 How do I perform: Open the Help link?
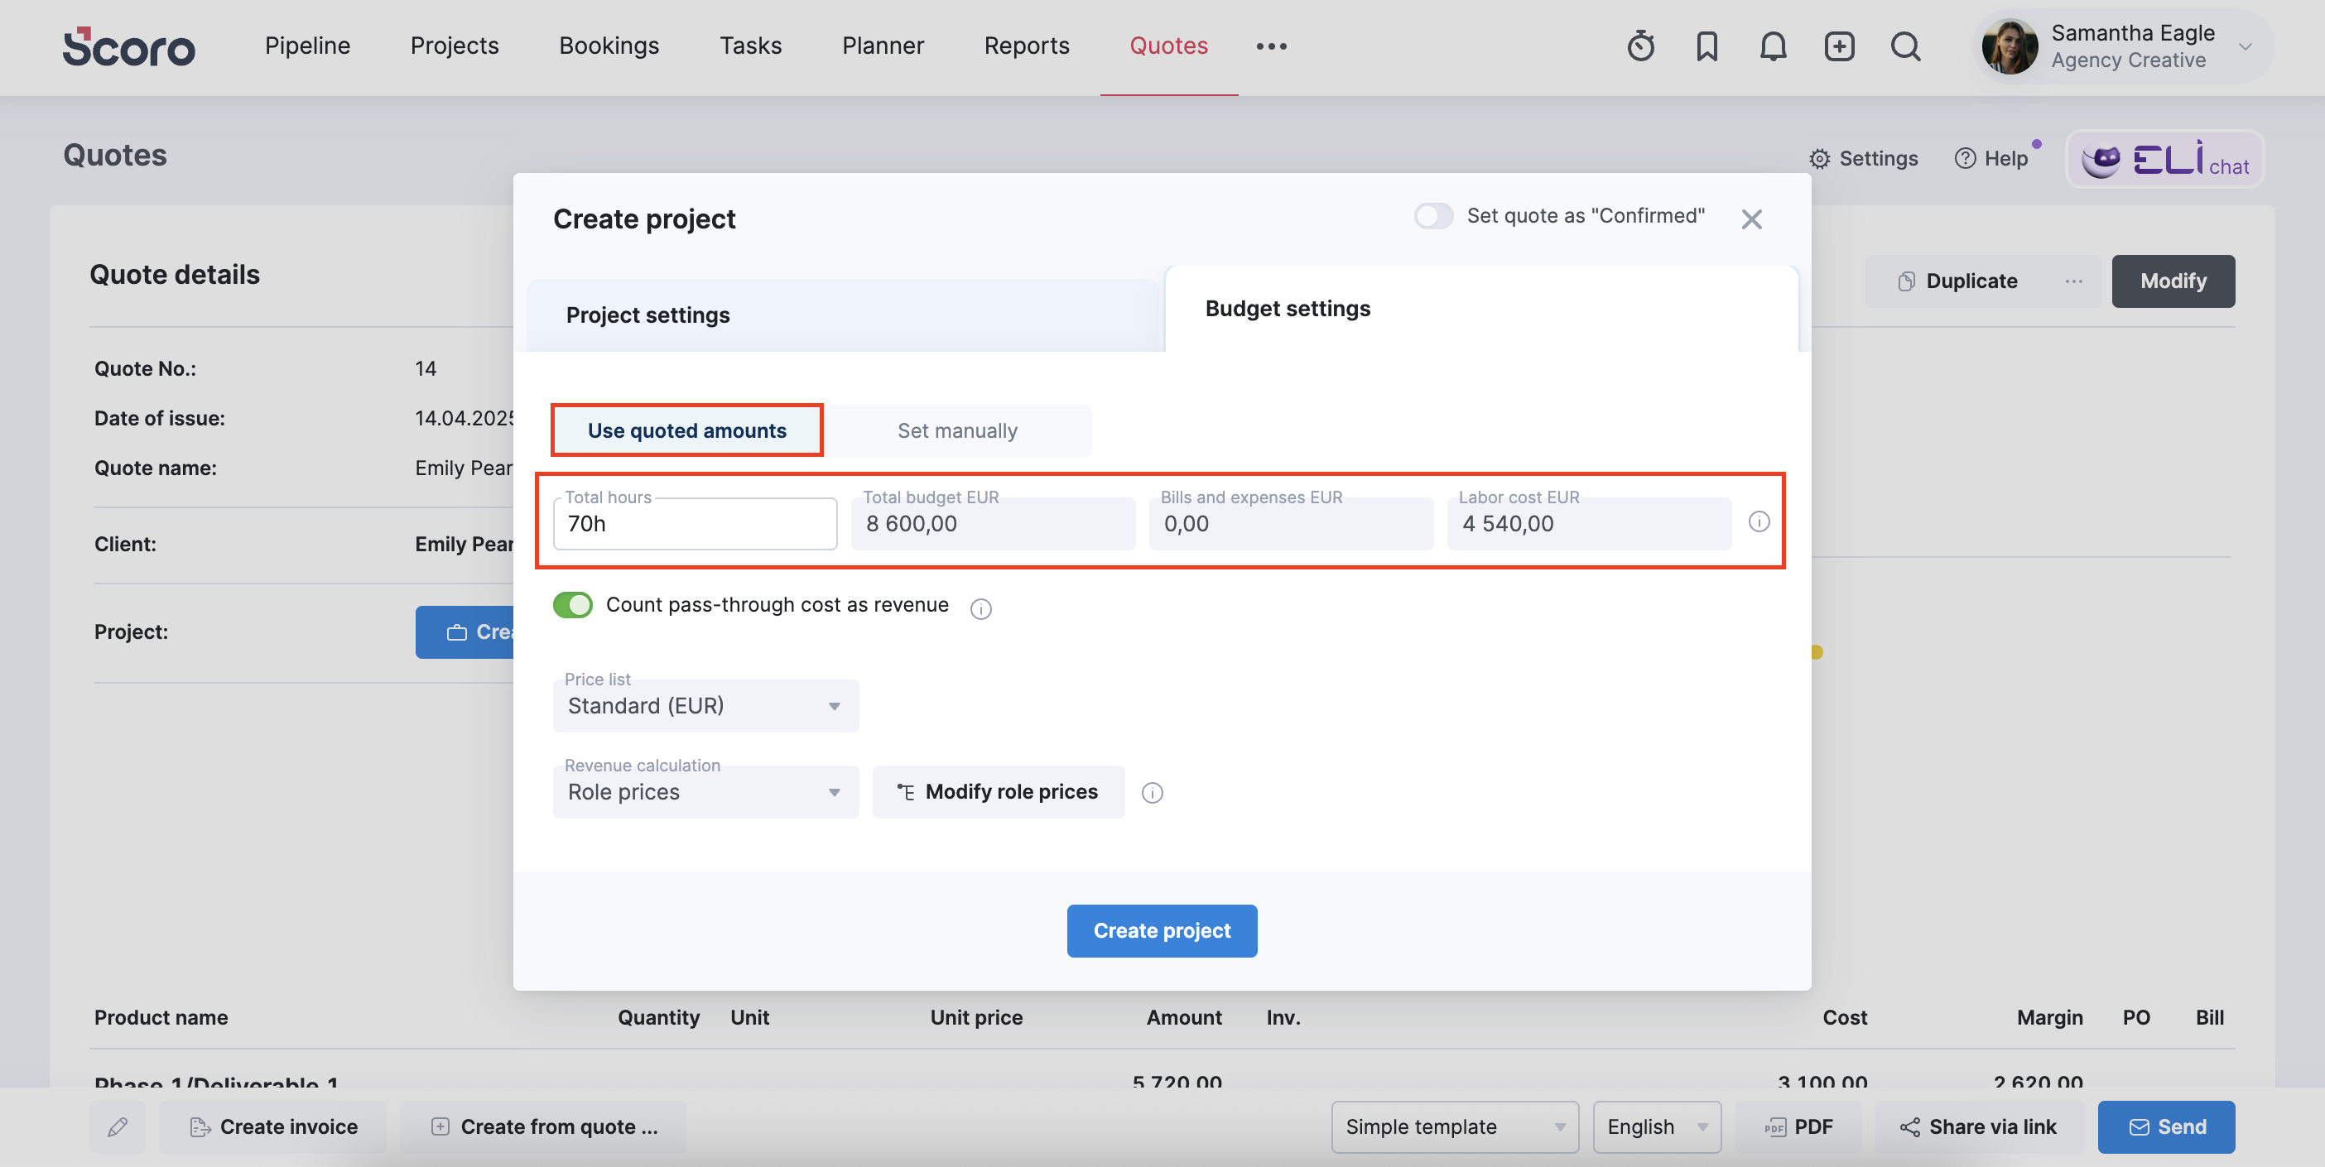pyautogui.click(x=1991, y=159)
